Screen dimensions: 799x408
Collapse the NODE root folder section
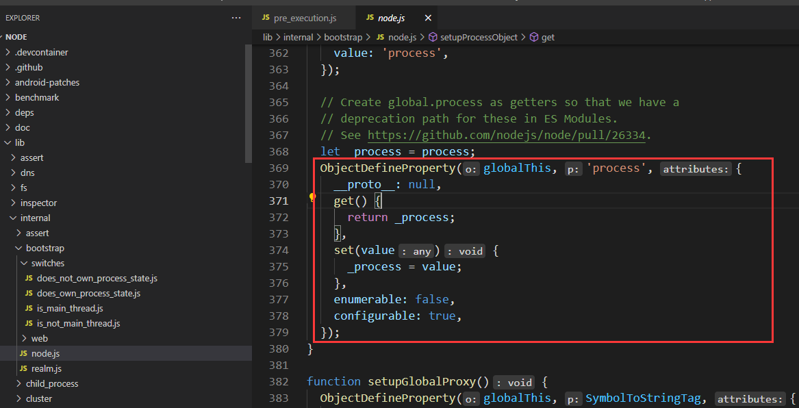16,37
